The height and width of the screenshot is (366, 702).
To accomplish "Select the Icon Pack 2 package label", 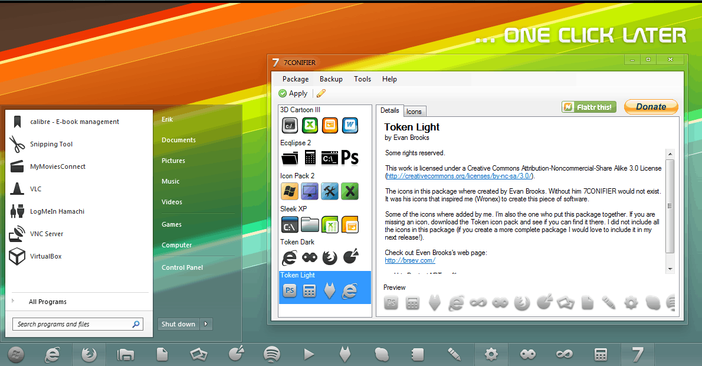I will (x=297, y=176).
